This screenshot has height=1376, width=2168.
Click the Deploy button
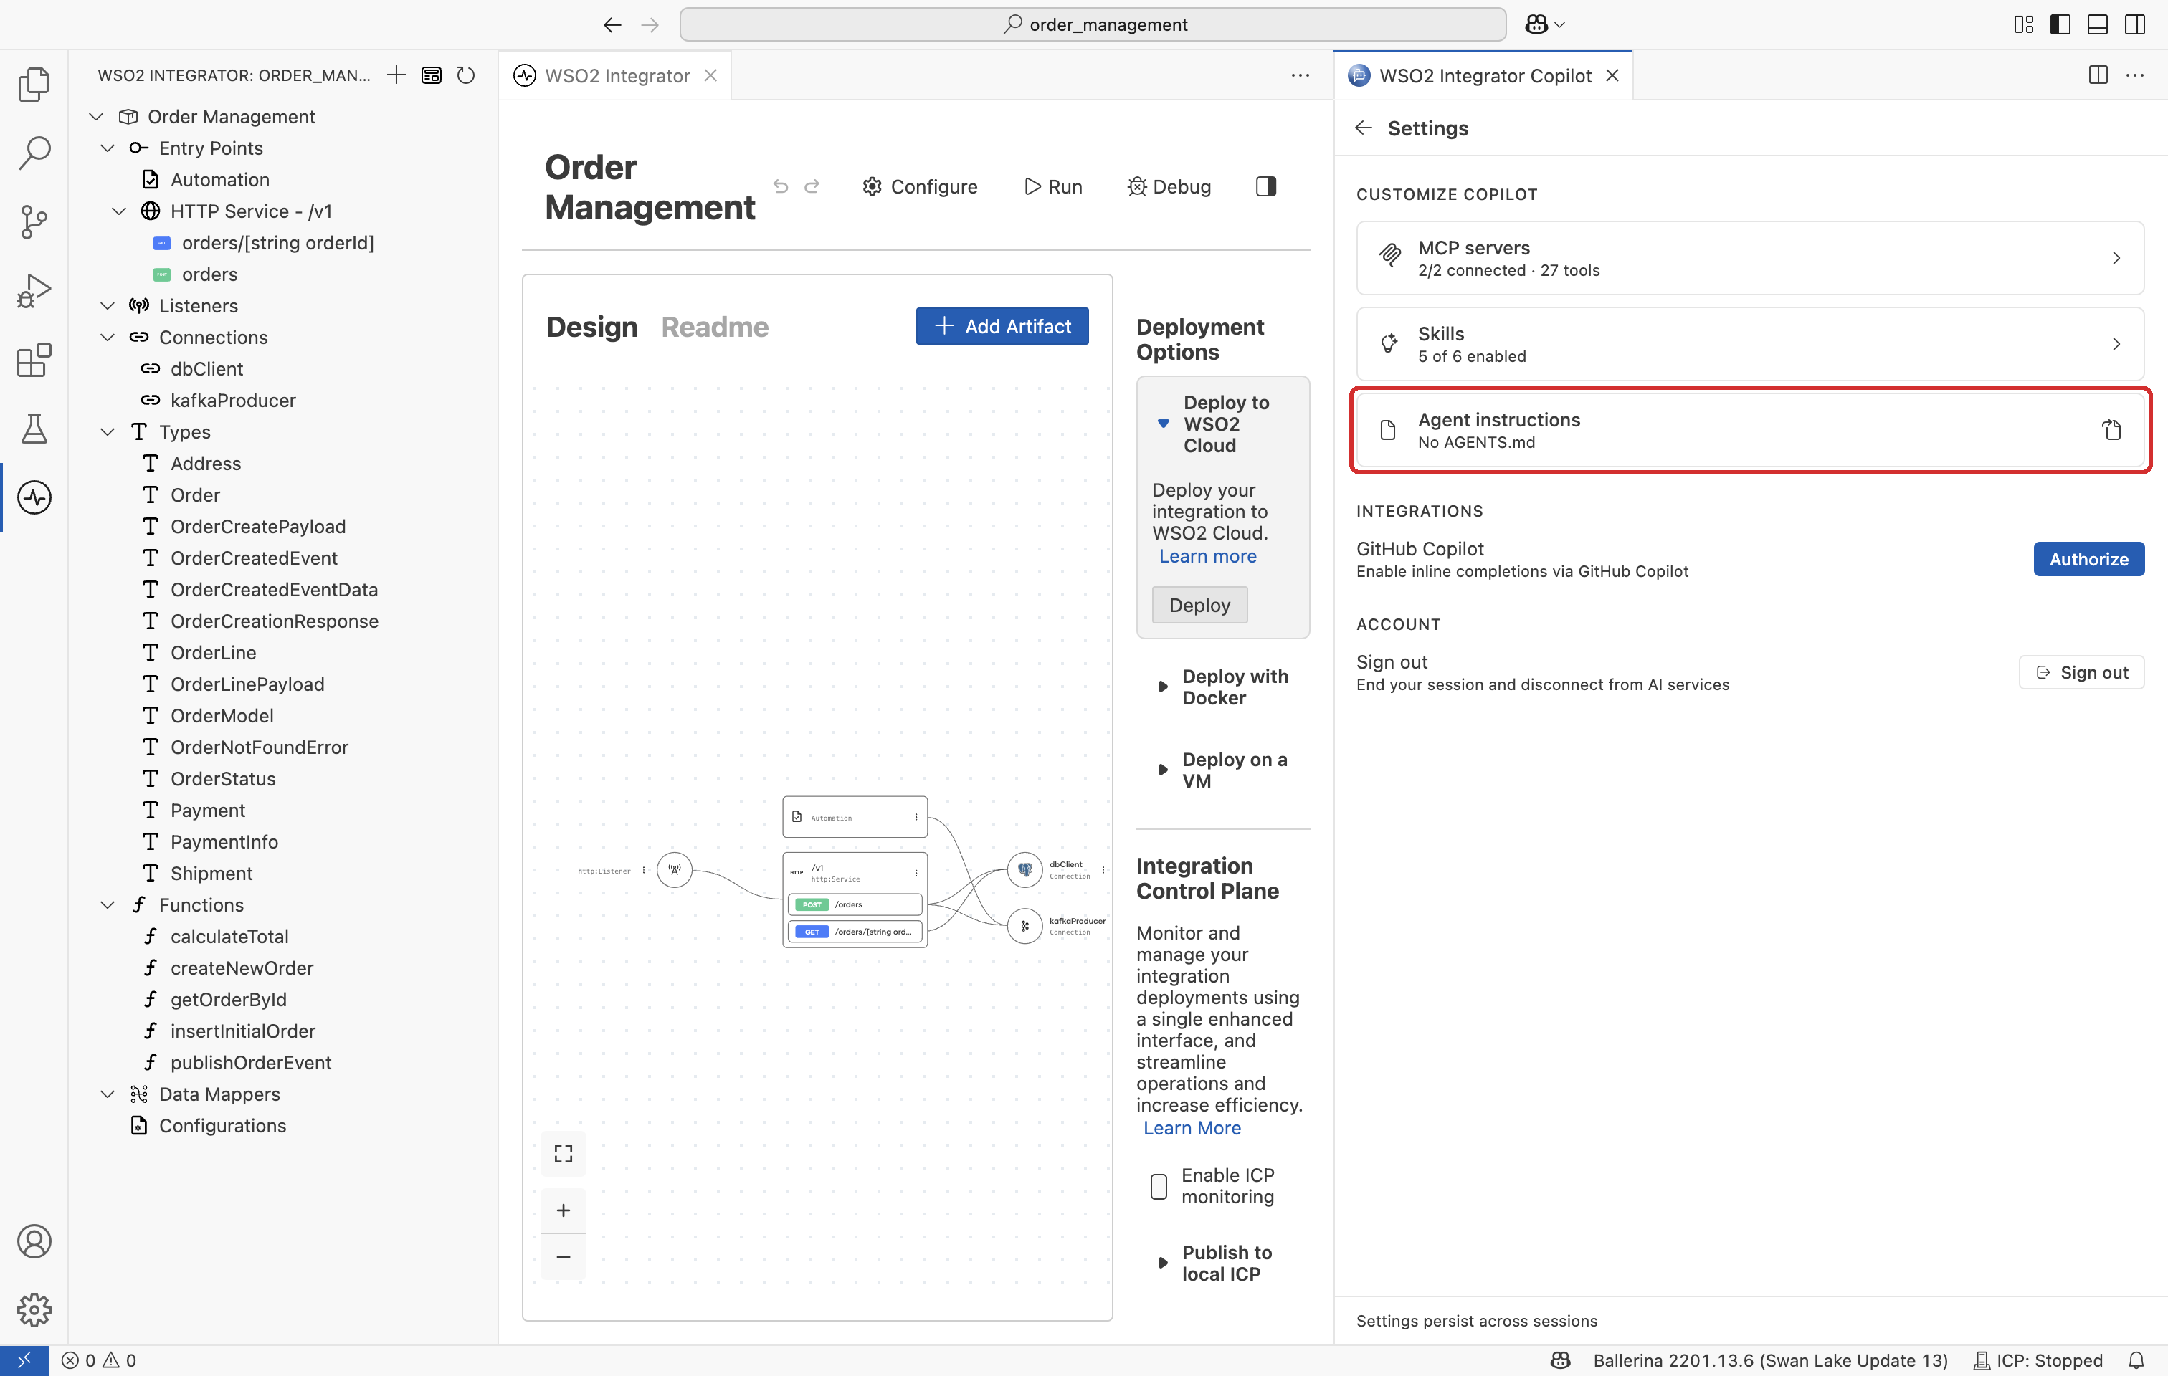point(1199,605)
